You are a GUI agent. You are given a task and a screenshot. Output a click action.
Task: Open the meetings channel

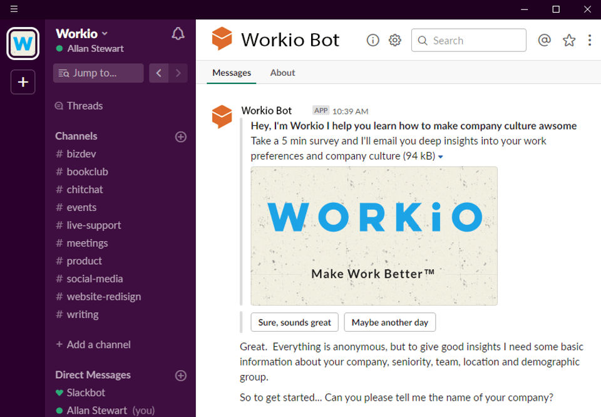[81, 243]
